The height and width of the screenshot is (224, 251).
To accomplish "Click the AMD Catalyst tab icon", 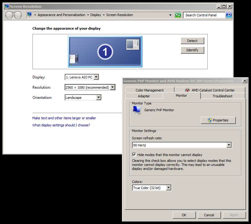I will tap(187, 90).
